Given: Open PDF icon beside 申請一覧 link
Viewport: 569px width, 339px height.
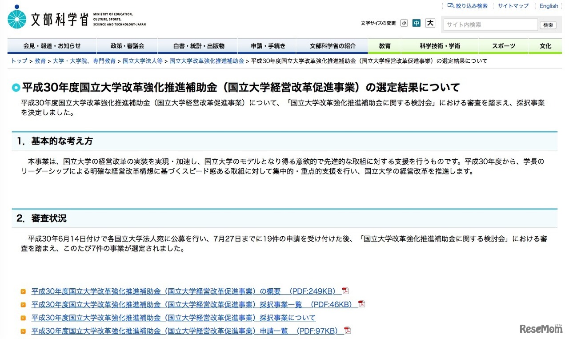Looking at the screenshot, I should tap(348, 331).
